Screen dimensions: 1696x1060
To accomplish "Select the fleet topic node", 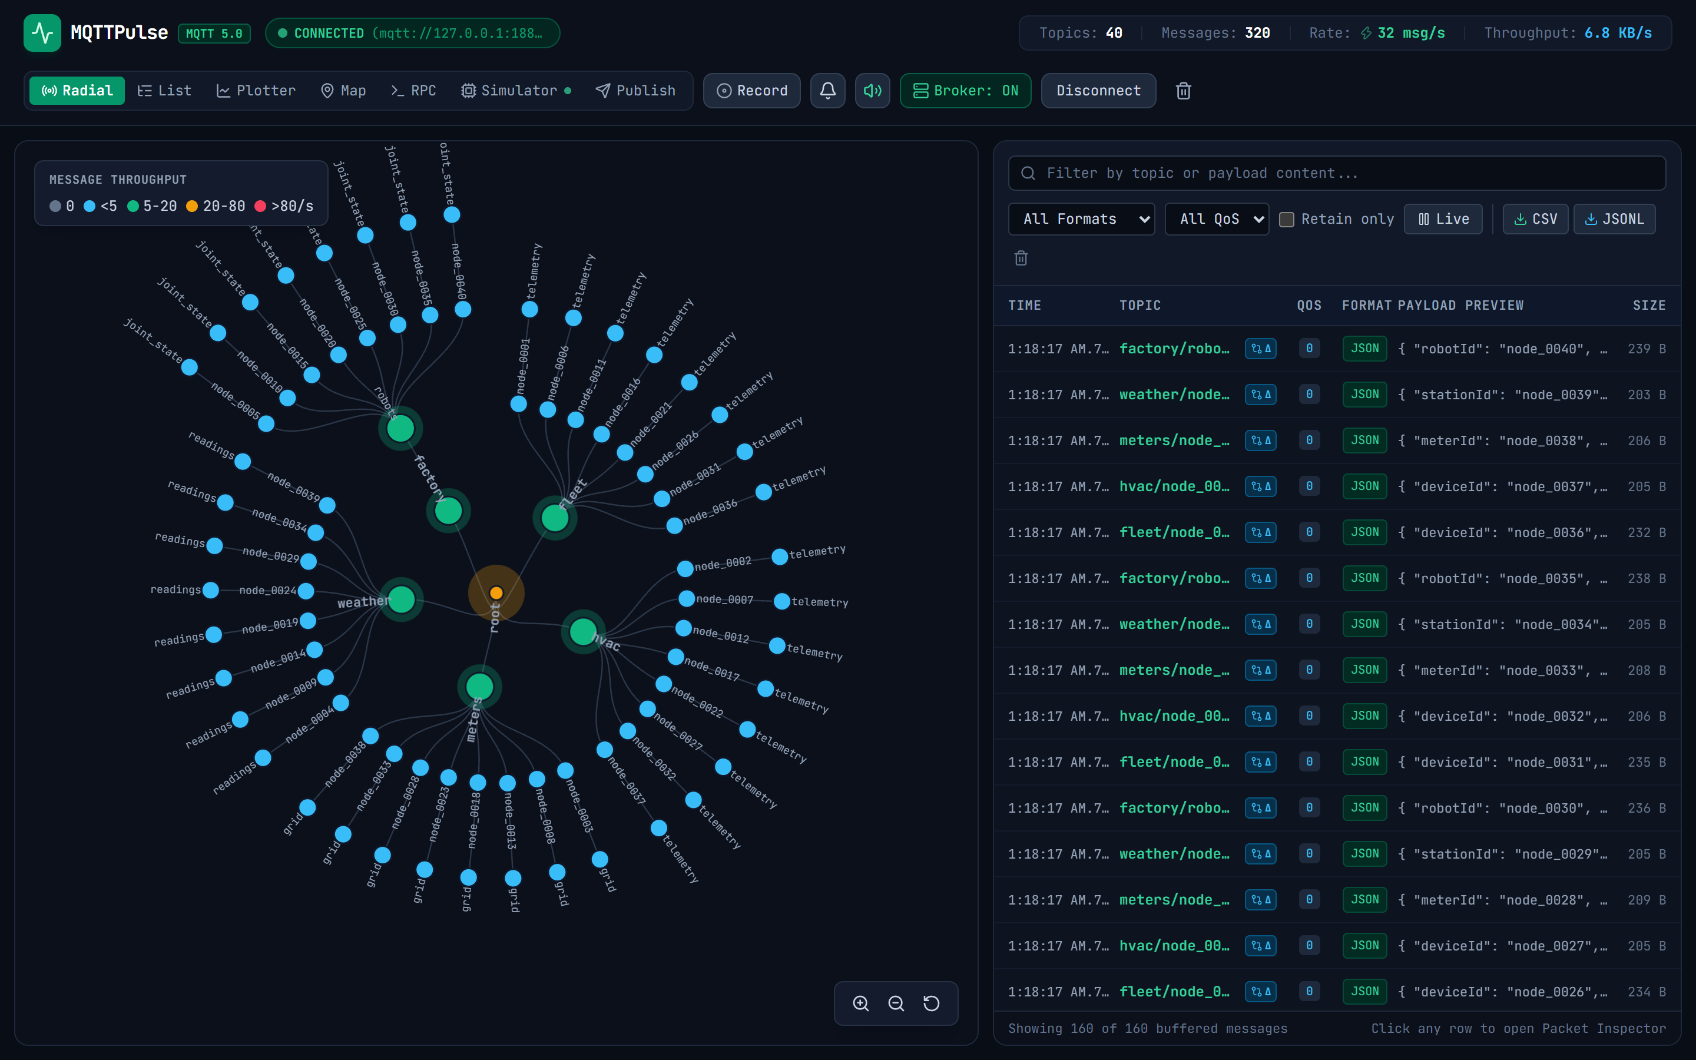I will [555, 518].
